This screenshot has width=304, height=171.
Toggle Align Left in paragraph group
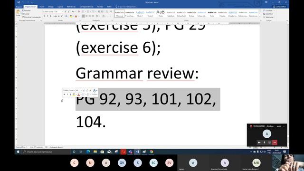point(83,16)
